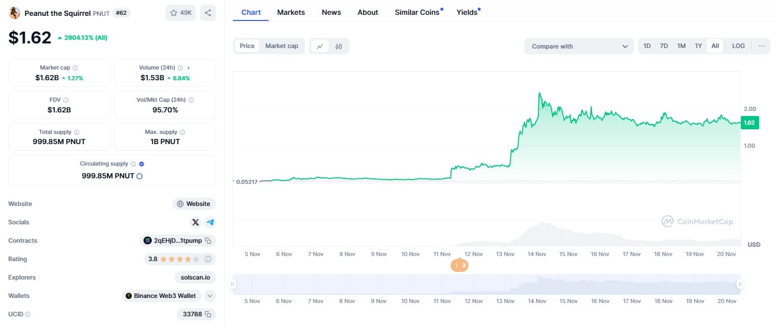Click the price chart peak near 14 Nov
The height and width of the screenshot is (325, 776).
[x=539, y=93]
